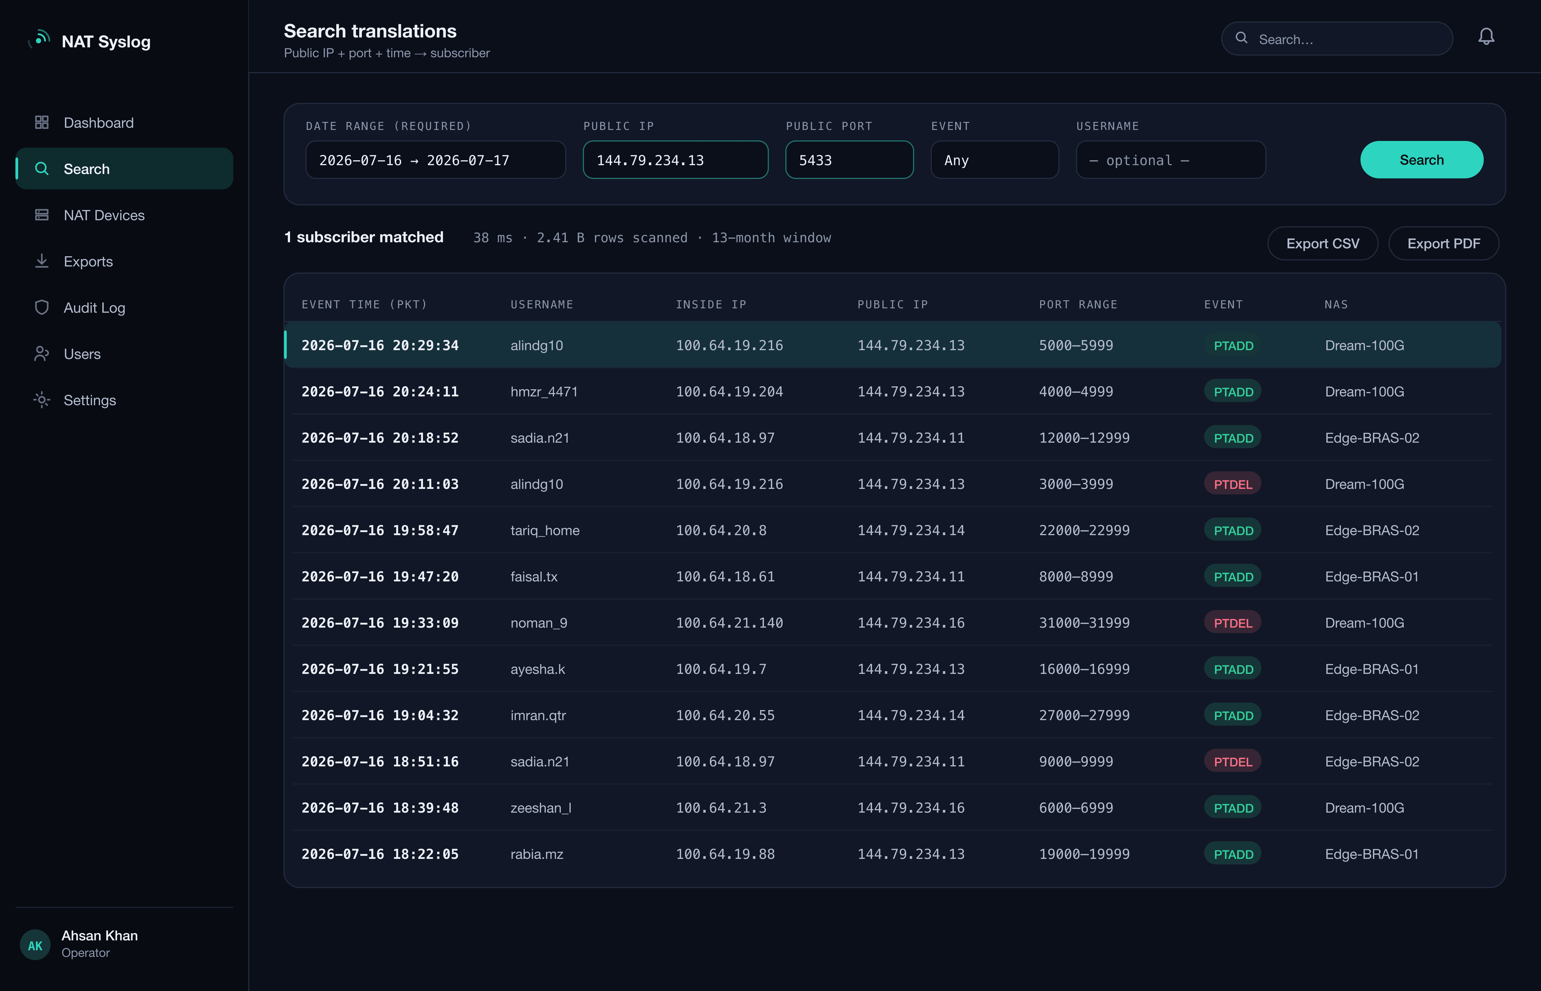Click port range 19000–19999
The image size is (1541, 991).
[1084, 854]
